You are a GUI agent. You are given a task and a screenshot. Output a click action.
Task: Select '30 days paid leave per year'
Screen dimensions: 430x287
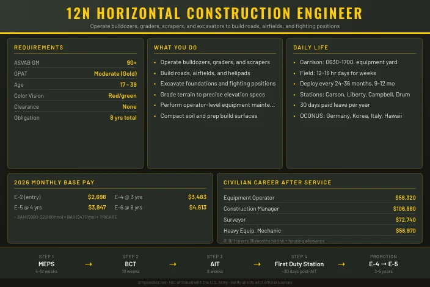[x=335, y=105]
